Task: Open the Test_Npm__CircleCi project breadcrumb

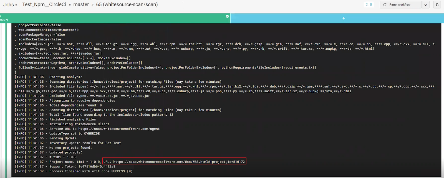Action: coord(44,5)
